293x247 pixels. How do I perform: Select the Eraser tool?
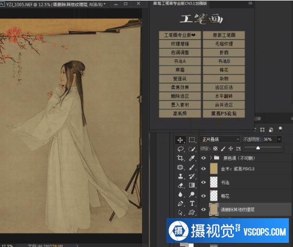[x=180, y=185]
